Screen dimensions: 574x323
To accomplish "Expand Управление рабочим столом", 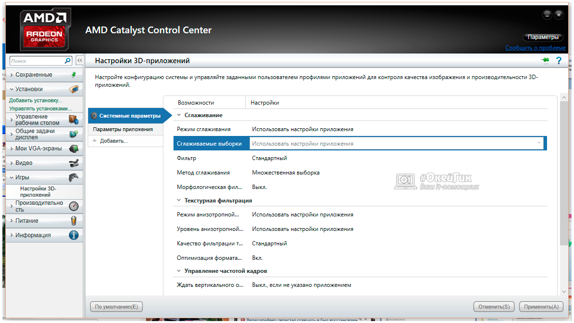I will (12, 120).
